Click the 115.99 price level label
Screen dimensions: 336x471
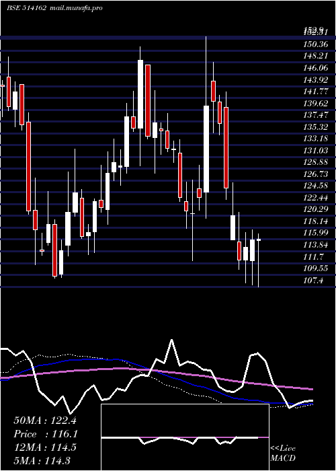315,233
